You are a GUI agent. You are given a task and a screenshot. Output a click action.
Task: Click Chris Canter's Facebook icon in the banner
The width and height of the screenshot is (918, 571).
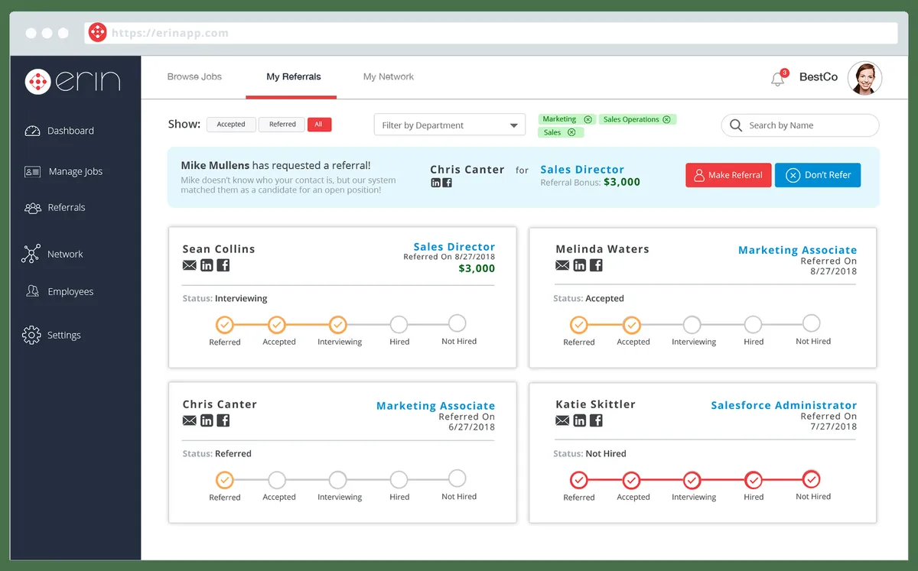[x=447, y=183]
